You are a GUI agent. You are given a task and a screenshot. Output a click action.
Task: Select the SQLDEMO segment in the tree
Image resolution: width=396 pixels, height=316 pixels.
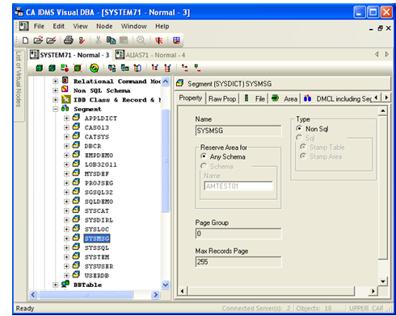(x=99, y=202)
